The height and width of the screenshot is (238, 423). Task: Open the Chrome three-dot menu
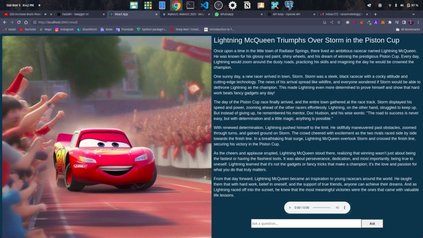pyautogui.click(x=418, y=22)
